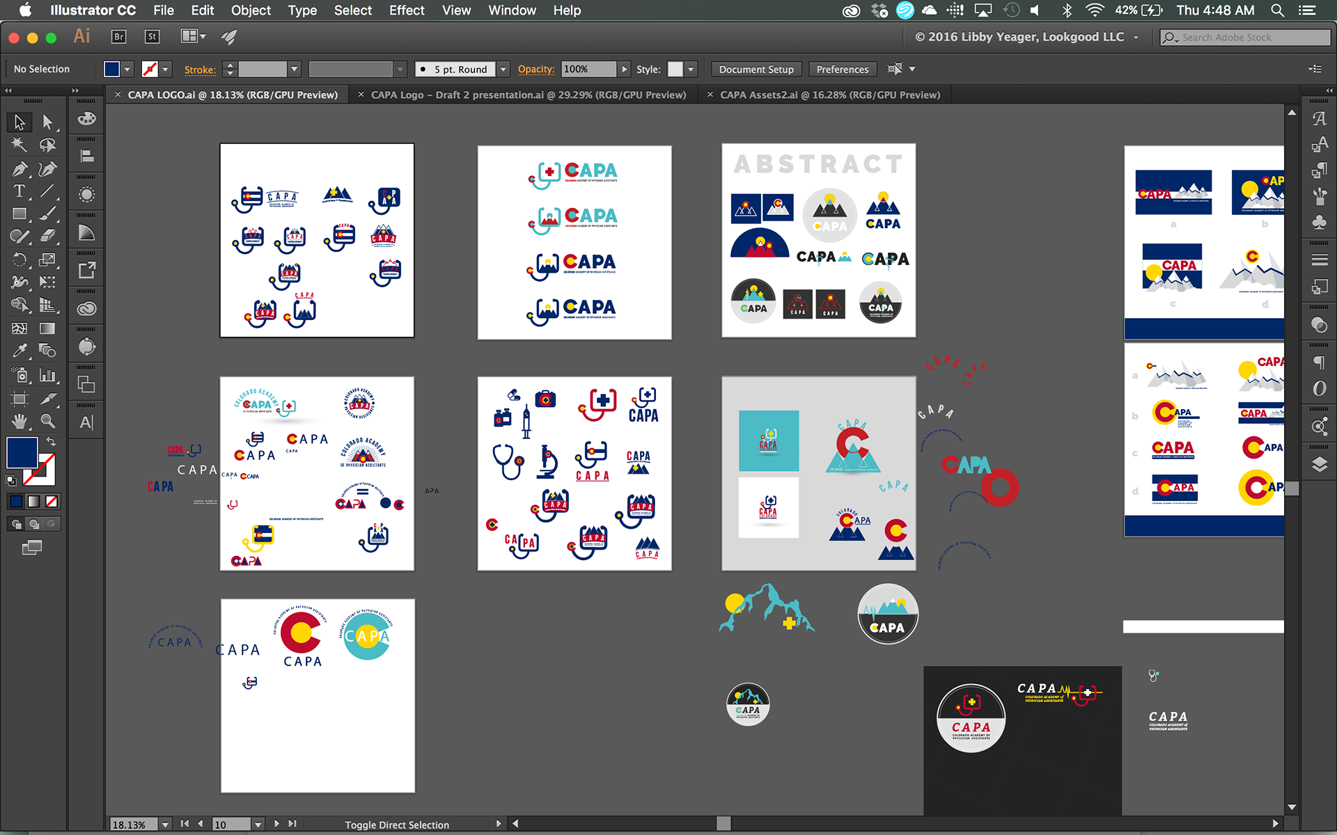Open the Symbols panel club icon
This screenshot has width=1337, height=835.
1319,223
